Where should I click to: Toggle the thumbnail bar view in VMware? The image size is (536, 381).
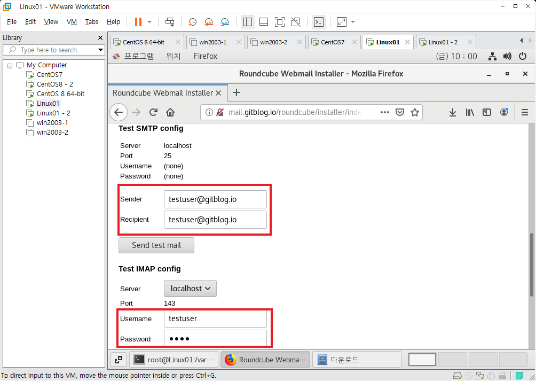(x=264, y=22)
